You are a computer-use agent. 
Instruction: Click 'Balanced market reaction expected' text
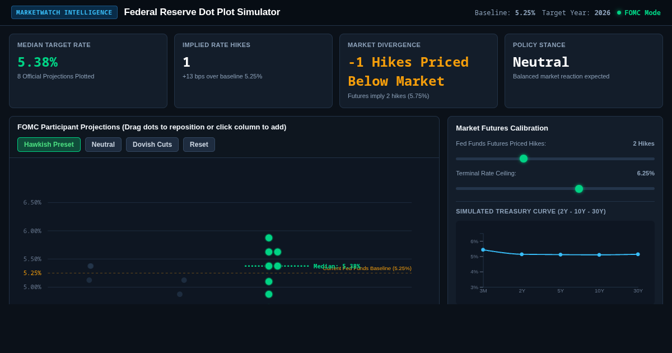coord(561,76)
